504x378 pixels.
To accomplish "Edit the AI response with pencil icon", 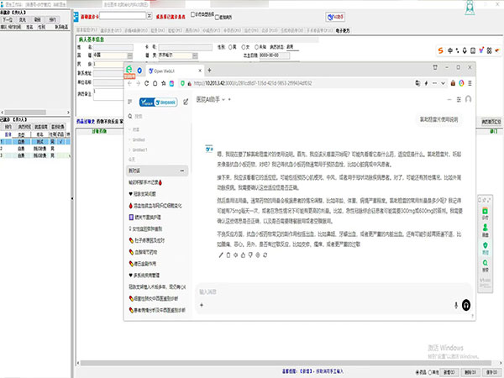I will 221,255.
